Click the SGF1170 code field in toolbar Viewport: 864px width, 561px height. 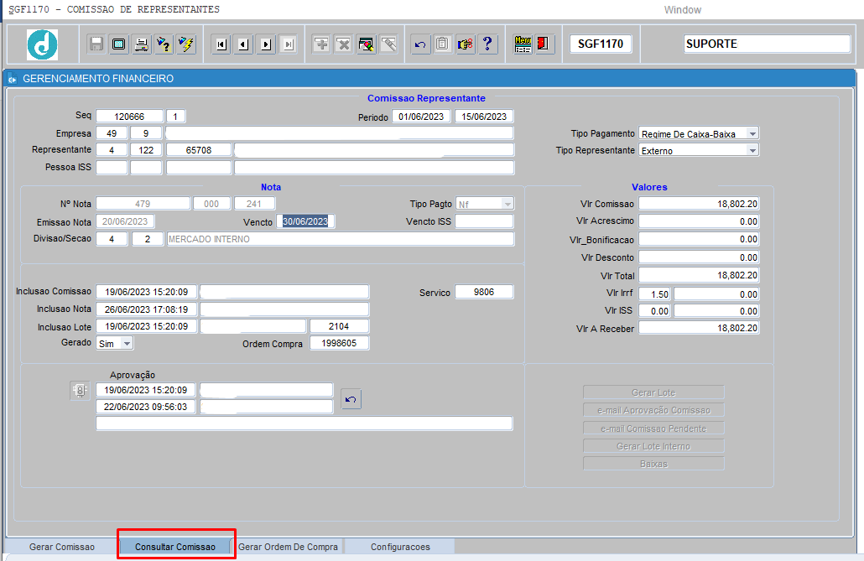[601, 44]
